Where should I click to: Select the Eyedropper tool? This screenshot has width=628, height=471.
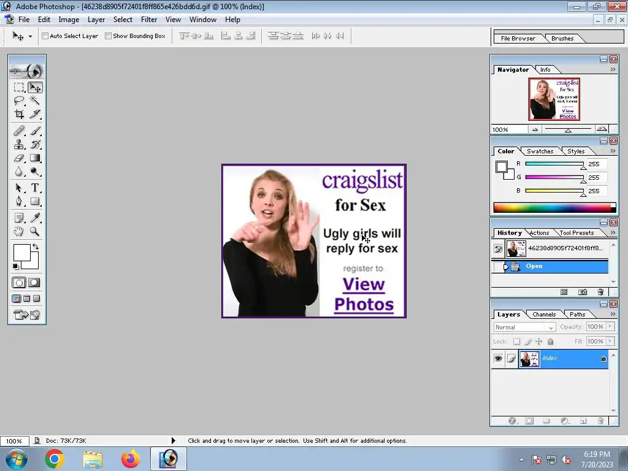(x=35, y=218)
